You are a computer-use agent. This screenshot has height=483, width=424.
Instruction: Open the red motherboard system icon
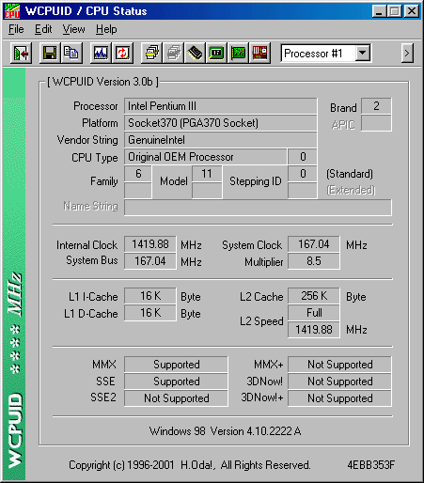(x=259, y=53)
